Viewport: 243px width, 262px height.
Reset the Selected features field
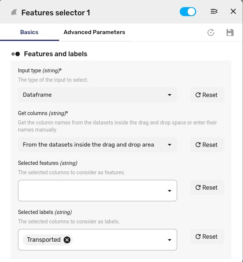(x=207, y=187)
